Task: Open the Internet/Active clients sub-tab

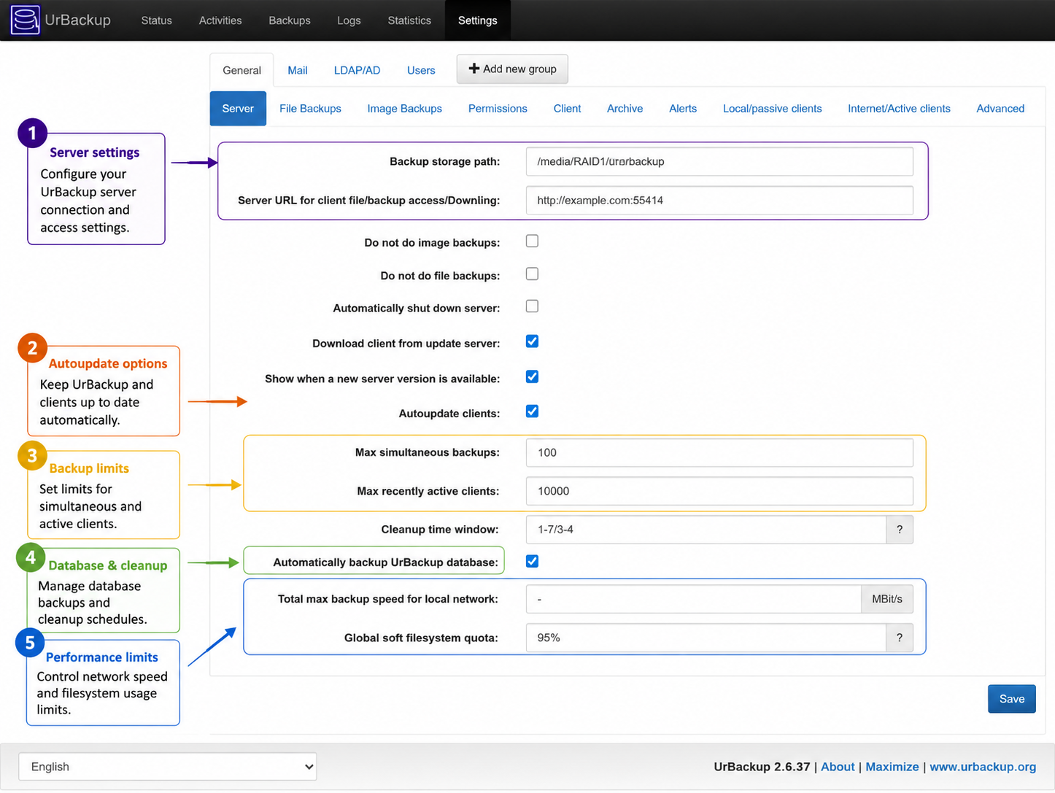Action: pyautogui.click(x=899, y=109)
